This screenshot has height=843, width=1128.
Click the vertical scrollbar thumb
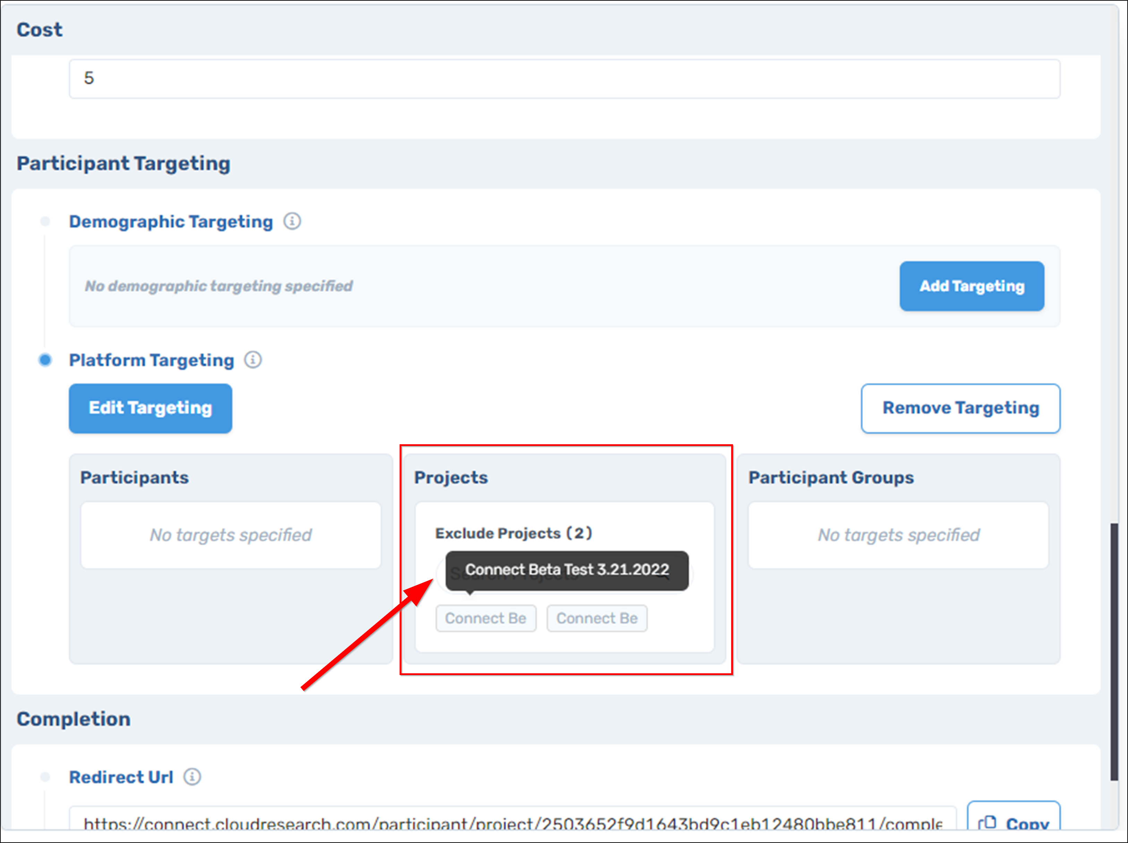pos(1114,651)
